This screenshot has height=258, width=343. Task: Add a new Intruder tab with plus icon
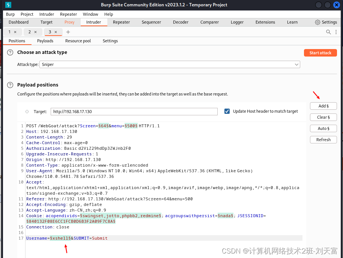68,32
